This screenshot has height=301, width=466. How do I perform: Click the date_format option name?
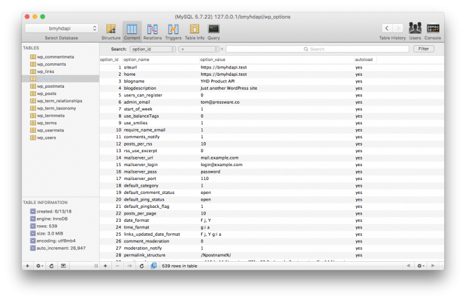[136, 221]
